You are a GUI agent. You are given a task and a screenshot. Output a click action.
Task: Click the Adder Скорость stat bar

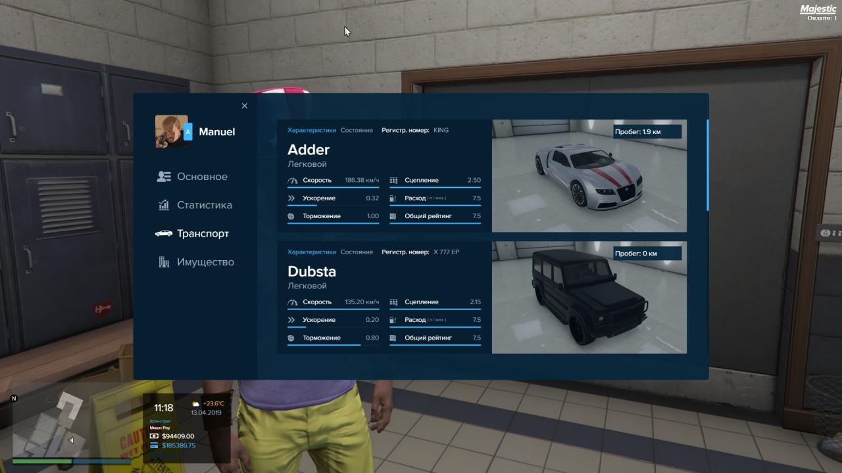[x=333, y=188]
